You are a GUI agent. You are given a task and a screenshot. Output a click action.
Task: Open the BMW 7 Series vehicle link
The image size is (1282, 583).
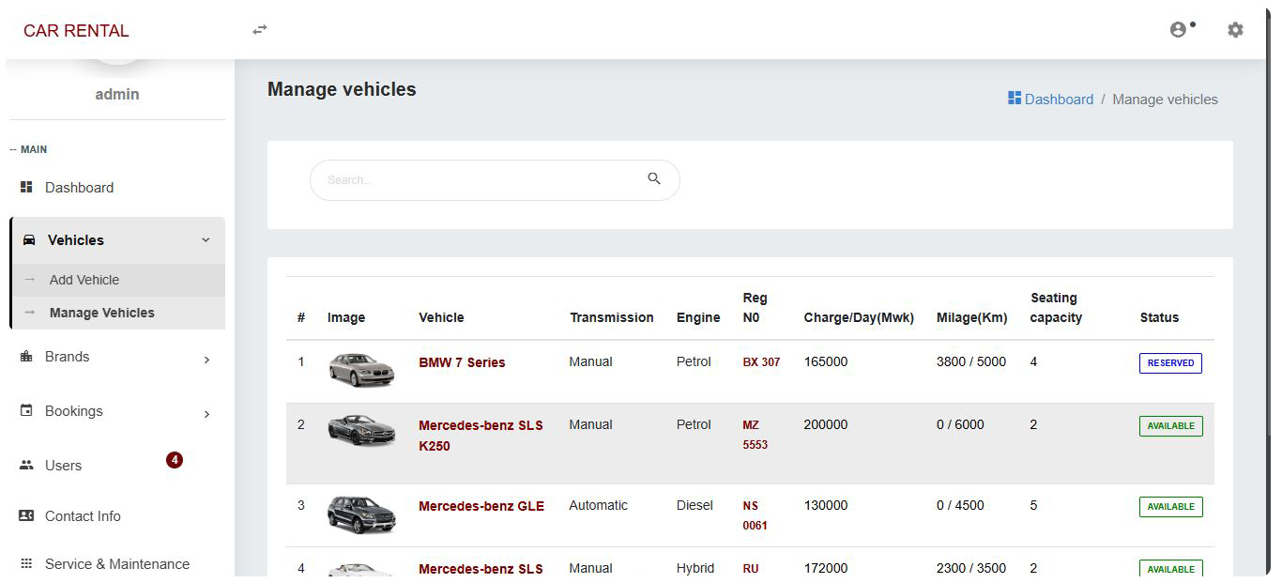pos(462,362)
